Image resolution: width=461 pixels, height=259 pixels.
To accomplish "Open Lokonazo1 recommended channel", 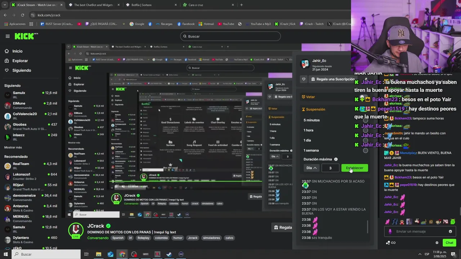I will (31, 176).
